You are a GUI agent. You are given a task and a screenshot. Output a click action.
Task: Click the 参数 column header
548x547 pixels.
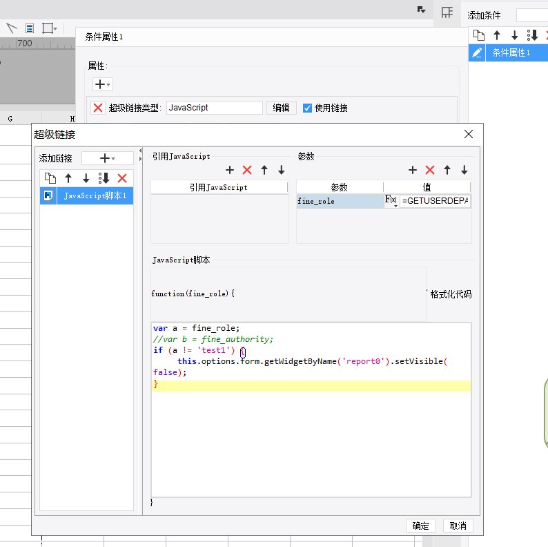340,187
